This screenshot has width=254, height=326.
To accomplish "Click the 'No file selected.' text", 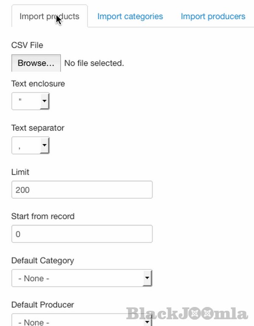I will click(94, 63).
